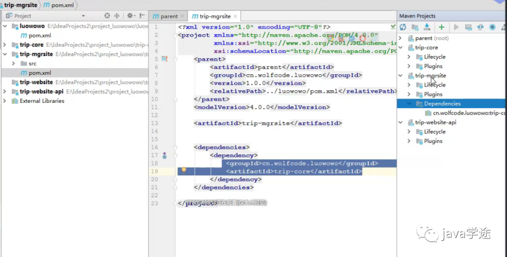
Task: Open Project panel settings gear
Action: click(x=131, y=16)
